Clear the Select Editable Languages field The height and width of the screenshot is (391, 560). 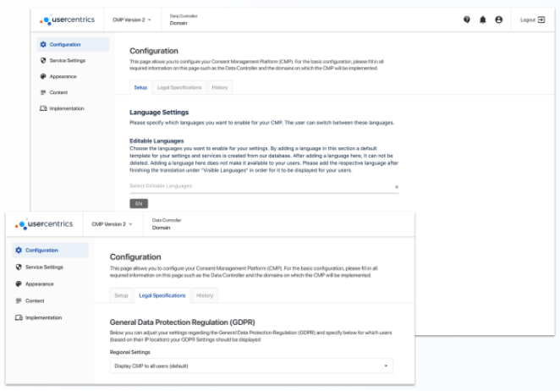coord(397,187)
